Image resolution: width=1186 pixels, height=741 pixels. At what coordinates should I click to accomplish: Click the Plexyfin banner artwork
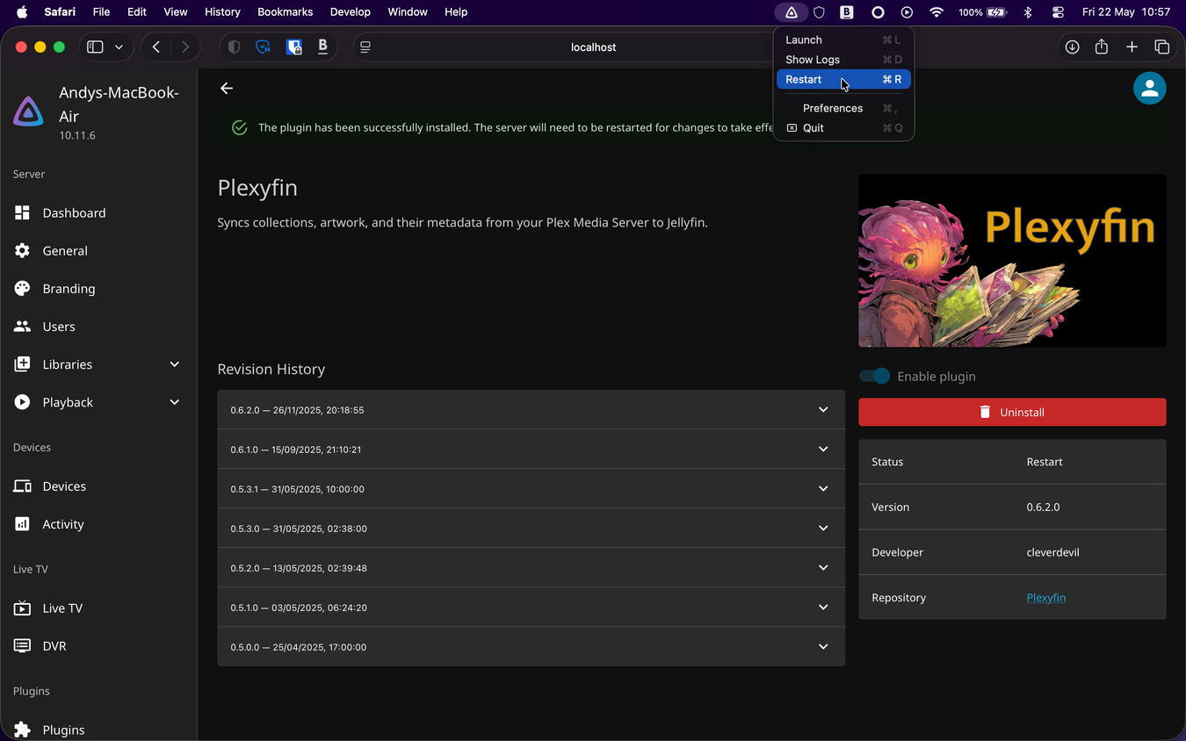1012,260
